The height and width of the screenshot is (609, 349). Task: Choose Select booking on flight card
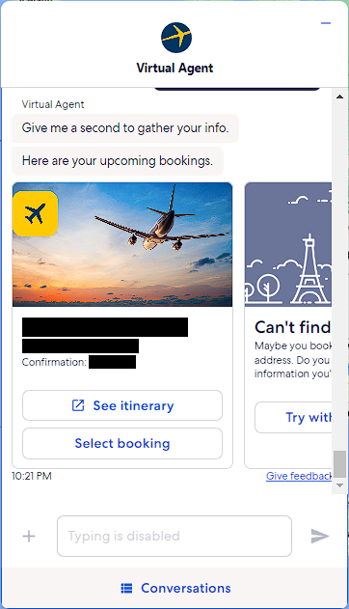point(122,444)
